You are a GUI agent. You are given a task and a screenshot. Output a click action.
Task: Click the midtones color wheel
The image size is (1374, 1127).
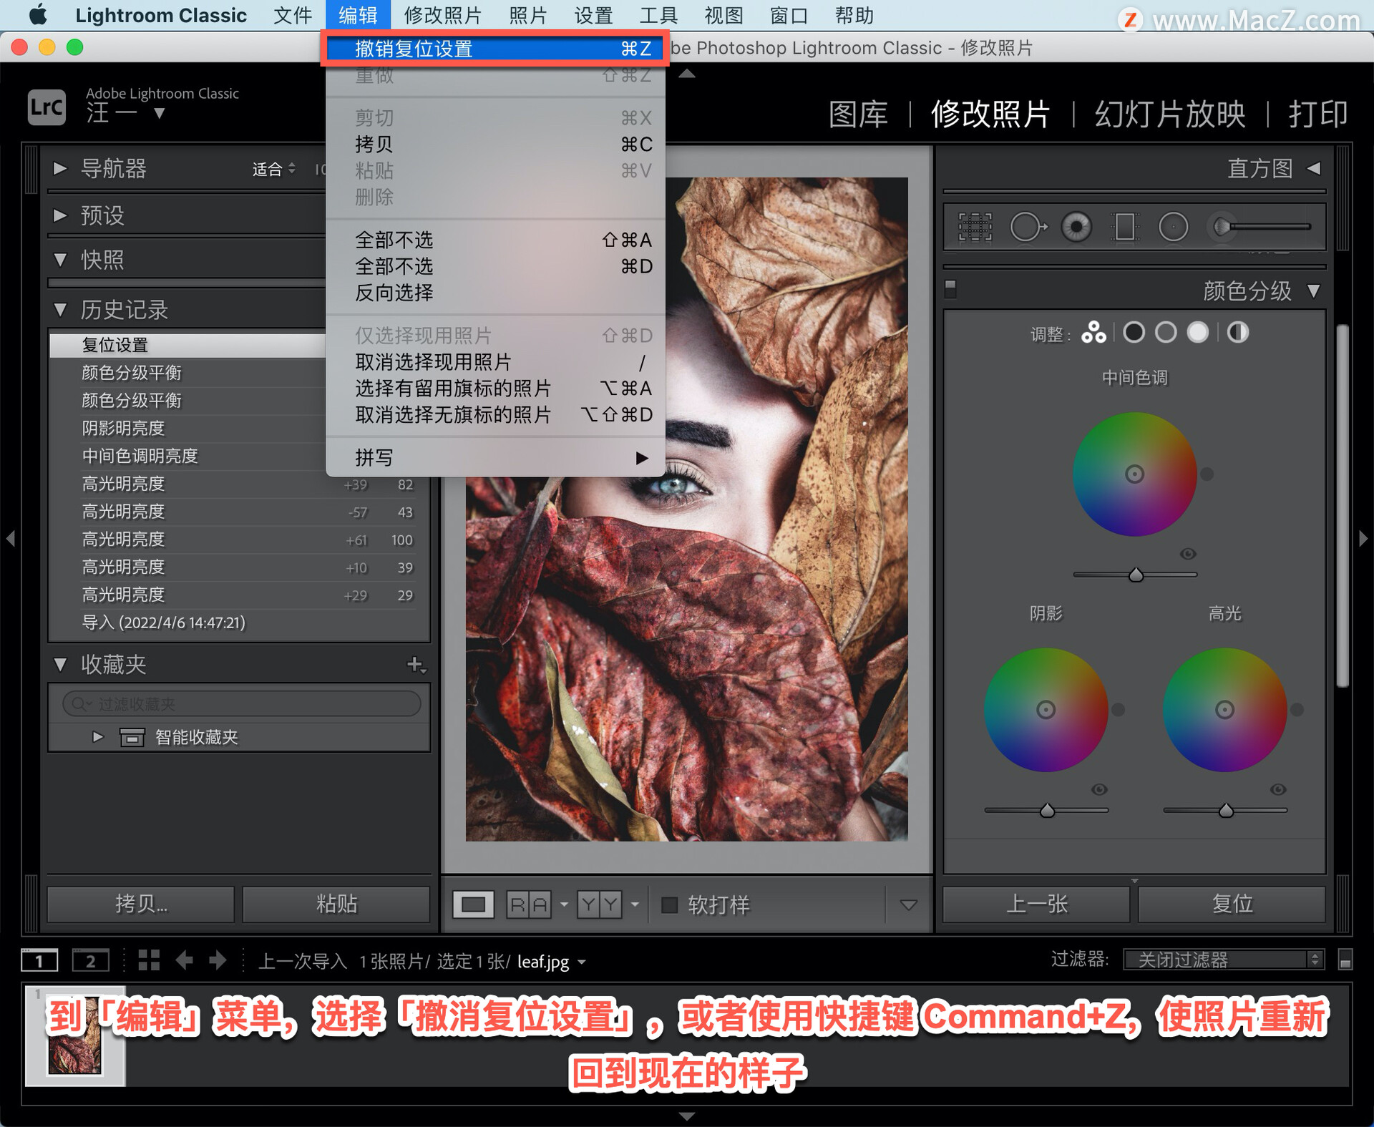click(1135, 474)
